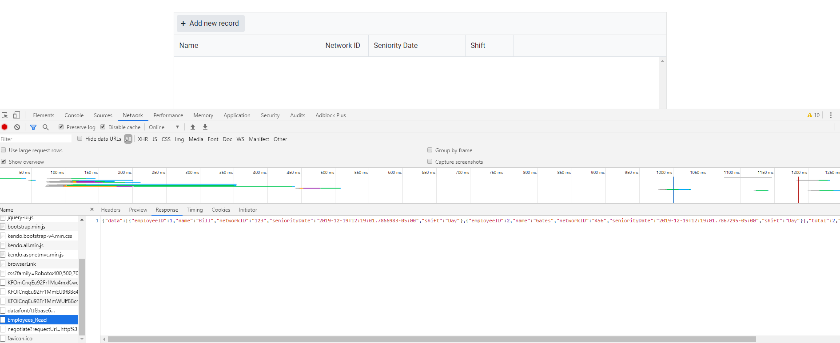Select the browserLink request row

click(x=39, y=264)
